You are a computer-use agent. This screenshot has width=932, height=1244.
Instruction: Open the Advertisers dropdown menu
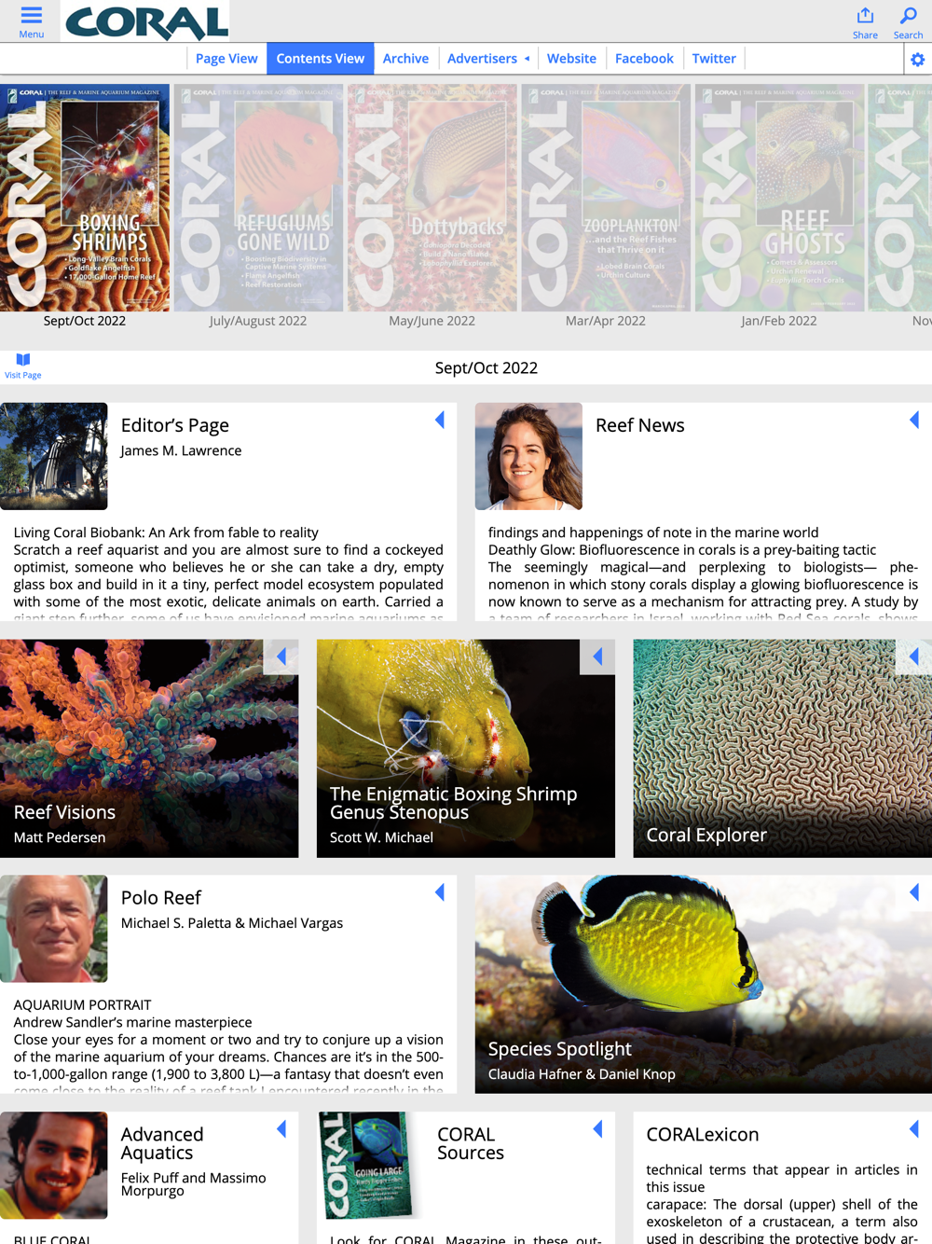tap(488, 59)
